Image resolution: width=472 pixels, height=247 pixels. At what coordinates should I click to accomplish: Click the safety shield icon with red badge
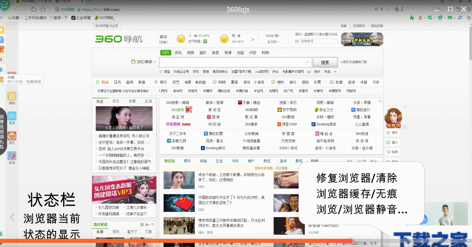[x=440, y=18]
